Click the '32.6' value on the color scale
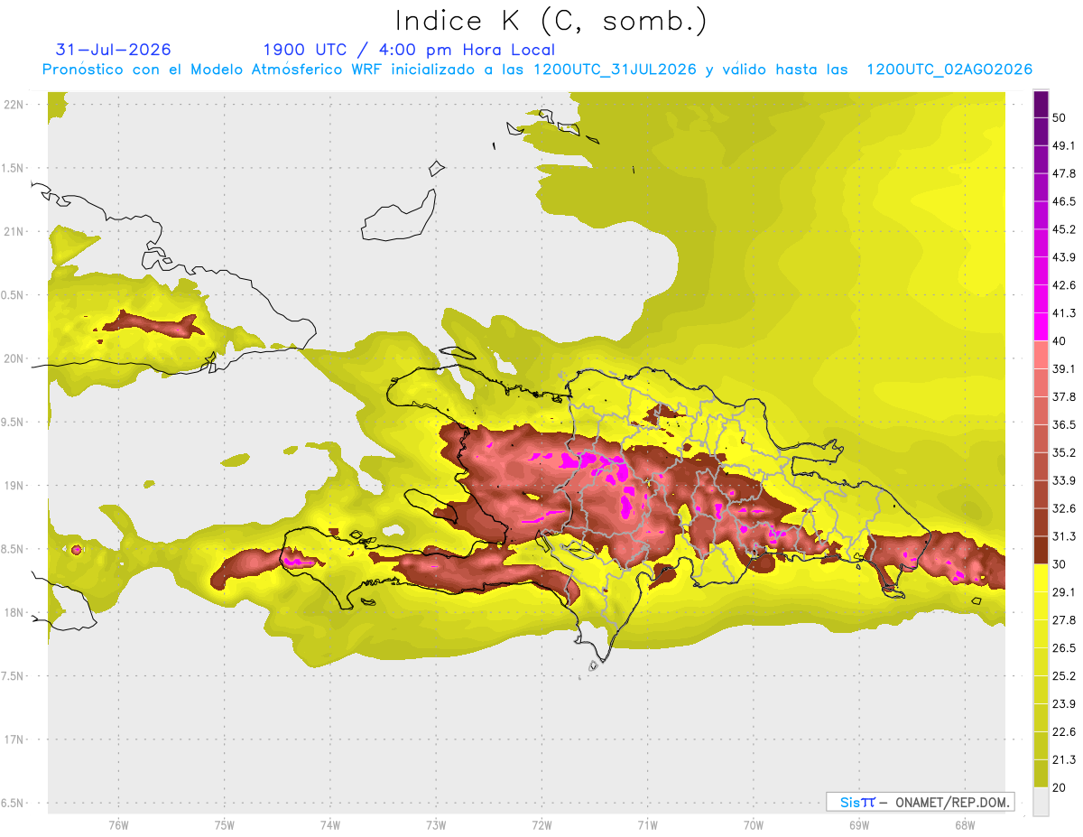Image resolution: width=1083 pixels, height=837 pixels. coord(1064,508)
